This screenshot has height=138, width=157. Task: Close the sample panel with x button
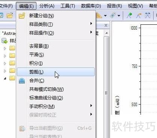106,25
